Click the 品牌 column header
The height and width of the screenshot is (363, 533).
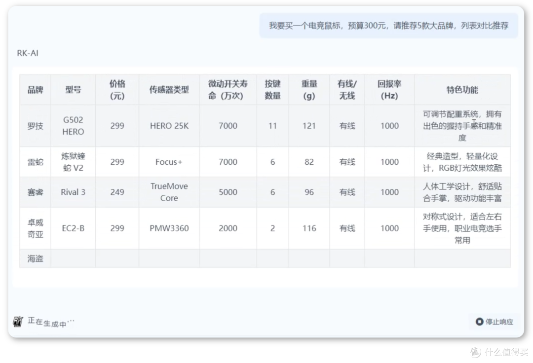coord(36,90)
